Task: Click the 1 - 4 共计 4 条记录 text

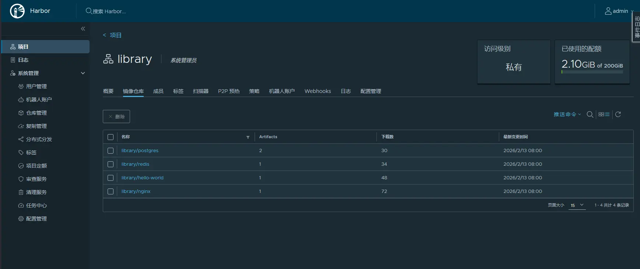Action: (612, 205)
